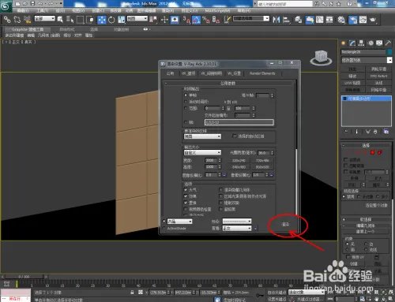
Task: Click the 自动关键点 auto key button
Action: point(276,293)
